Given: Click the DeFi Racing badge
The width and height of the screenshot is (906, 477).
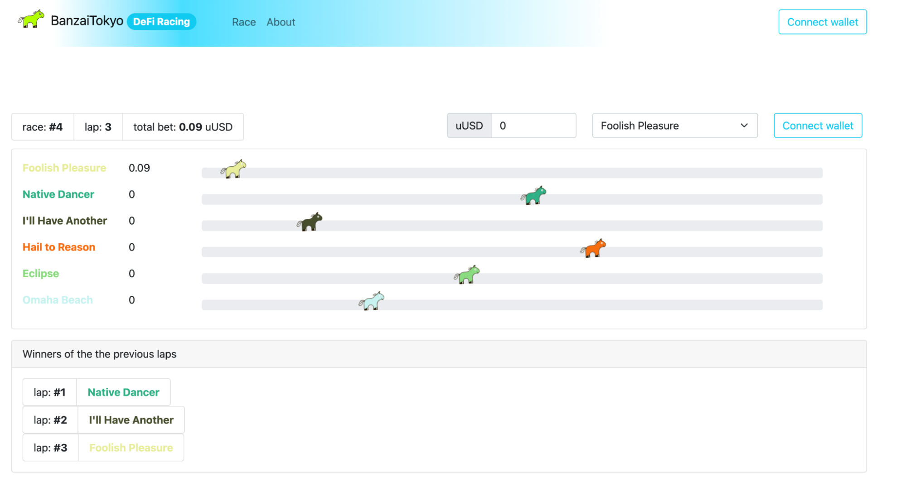Looking at the screenshot, I should (x=161, y=22).
